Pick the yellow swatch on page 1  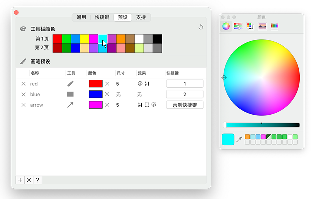(85, 39)
